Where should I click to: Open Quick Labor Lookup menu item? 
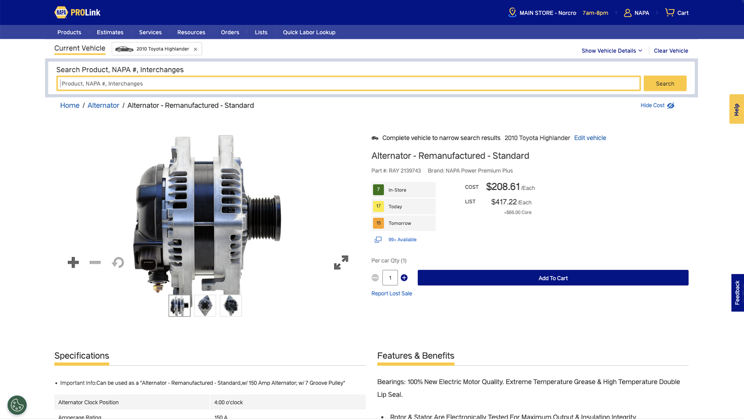[x=309, y=32]
